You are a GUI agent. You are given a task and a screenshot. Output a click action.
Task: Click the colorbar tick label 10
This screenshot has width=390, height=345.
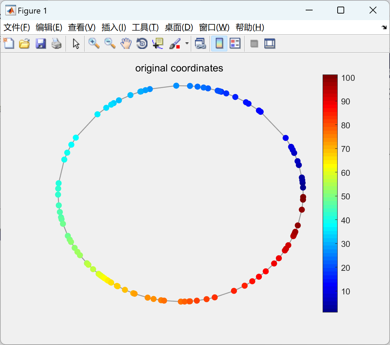coord(346,292)
